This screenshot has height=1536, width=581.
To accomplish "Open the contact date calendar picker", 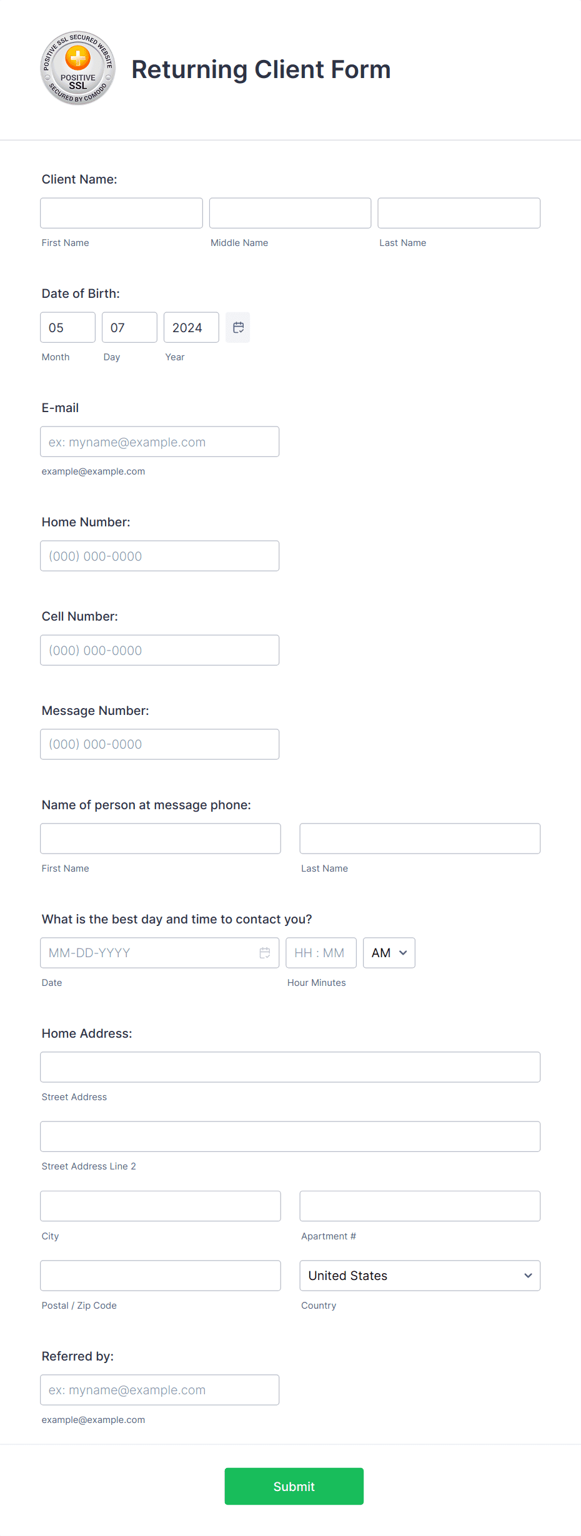I will 265,952.
